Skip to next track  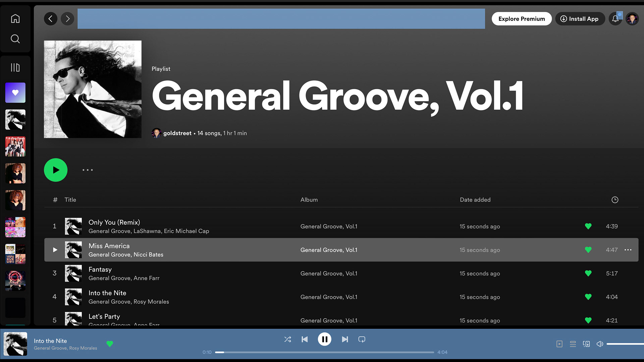pos(345,339)
